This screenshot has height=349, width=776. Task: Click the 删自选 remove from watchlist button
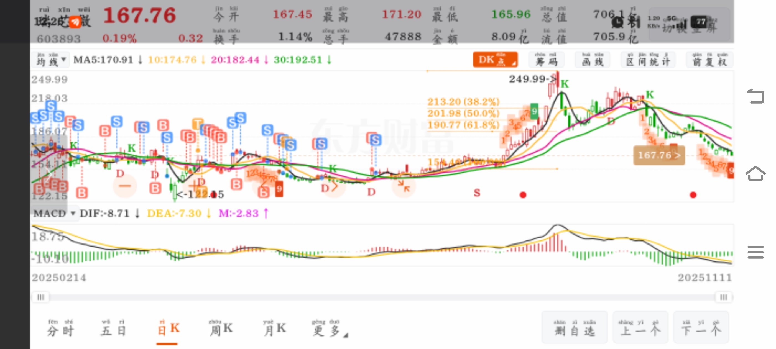click(x=575, y=328)
